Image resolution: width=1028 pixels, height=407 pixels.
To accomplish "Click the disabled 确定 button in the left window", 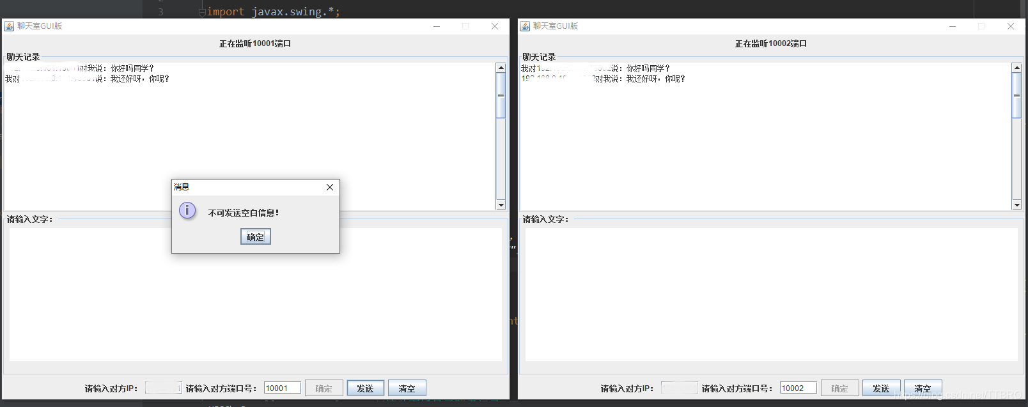I will [x=324, y=388].
